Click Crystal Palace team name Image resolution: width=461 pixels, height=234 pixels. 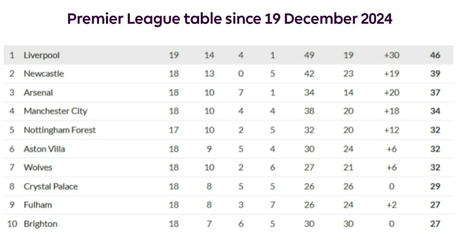51,186
